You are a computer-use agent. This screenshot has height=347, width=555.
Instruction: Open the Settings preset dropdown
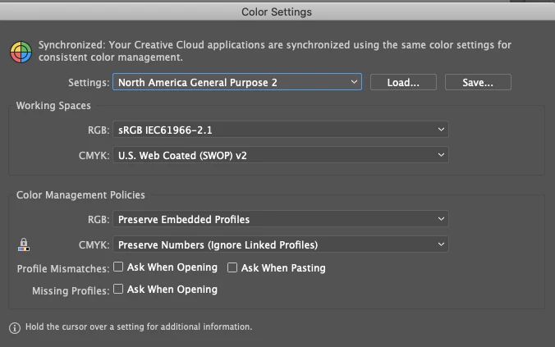coord(237,82)
